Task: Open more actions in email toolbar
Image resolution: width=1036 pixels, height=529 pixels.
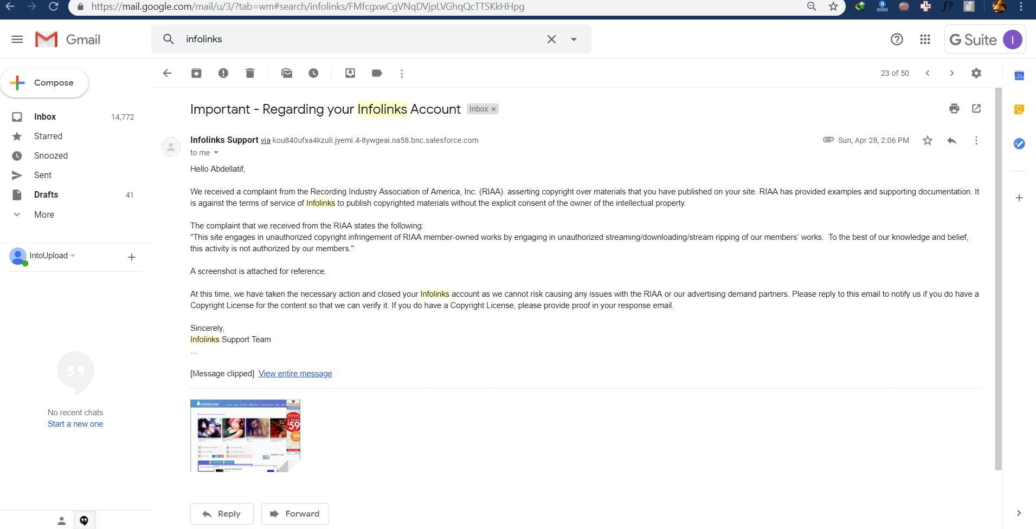Action: point(402,74)
